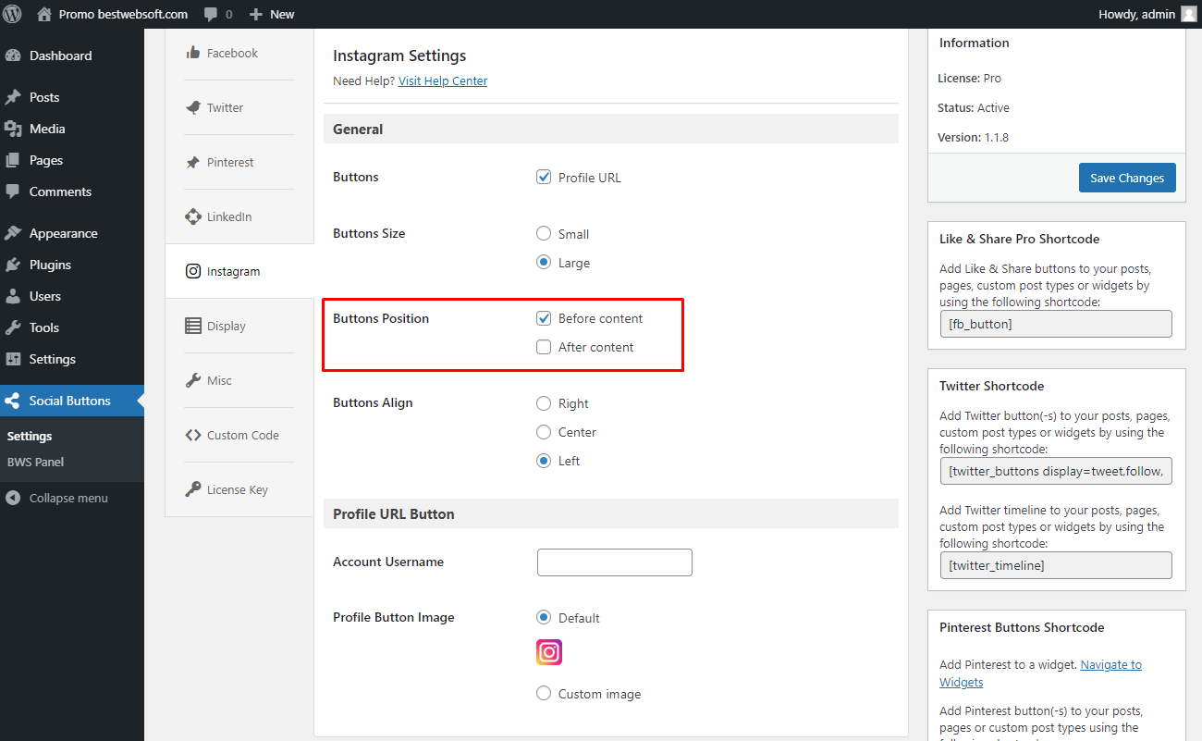Select Right alignment radio button
Screen dimensions: 1202x741
(x=544, y=403)
